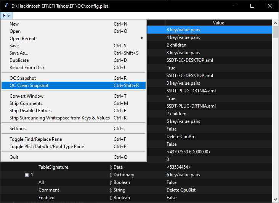
Task: Open type dropdown for item 1 Dictionary
Action: tap(111, 175)
